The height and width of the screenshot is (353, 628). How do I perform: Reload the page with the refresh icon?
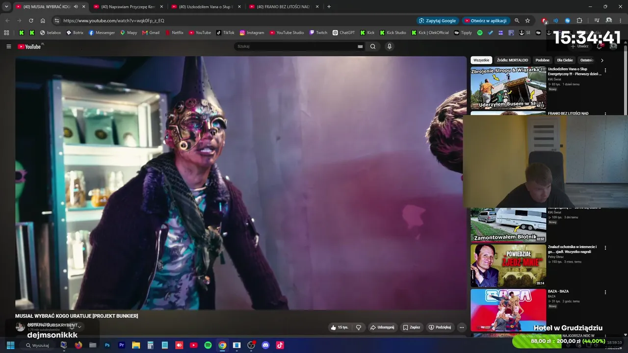point(31,21)
